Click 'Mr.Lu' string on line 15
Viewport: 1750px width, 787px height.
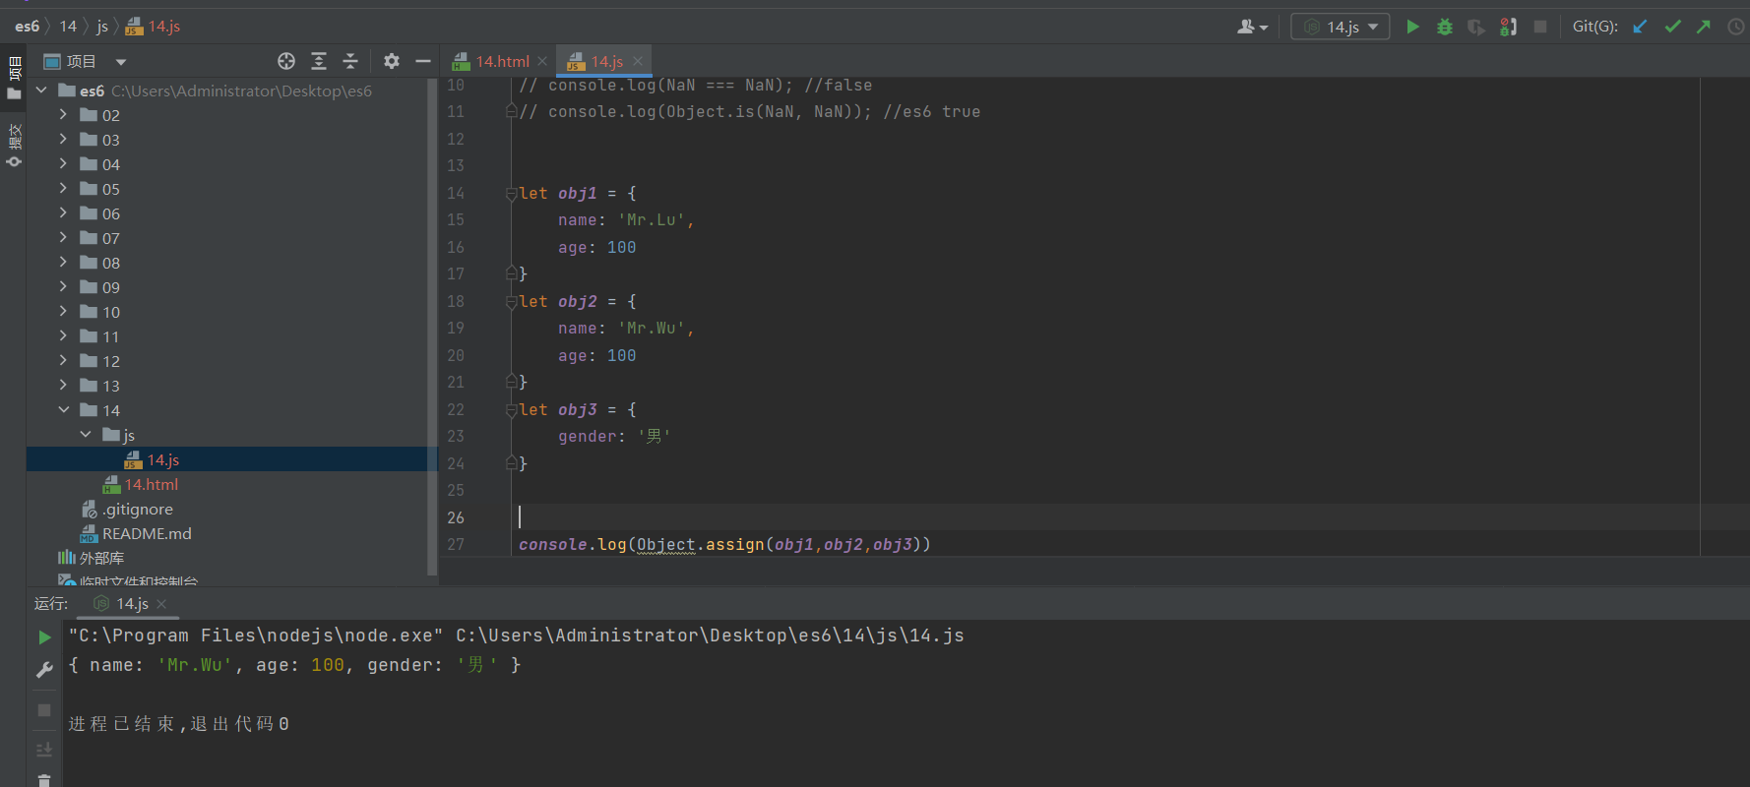(x=652, y=220)
